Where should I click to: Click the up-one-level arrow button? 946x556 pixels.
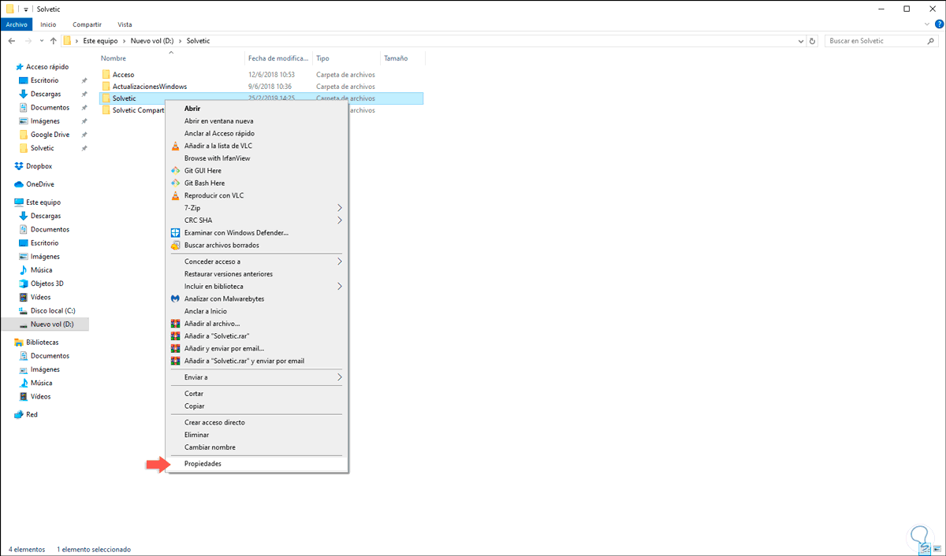point(53,40)
